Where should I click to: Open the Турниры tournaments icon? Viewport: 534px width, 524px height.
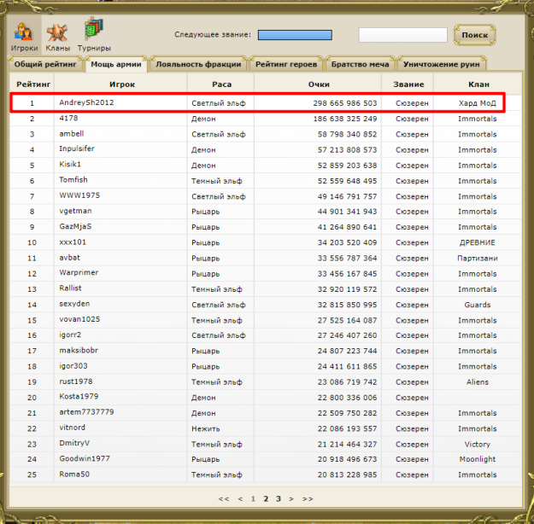point(94,35)
